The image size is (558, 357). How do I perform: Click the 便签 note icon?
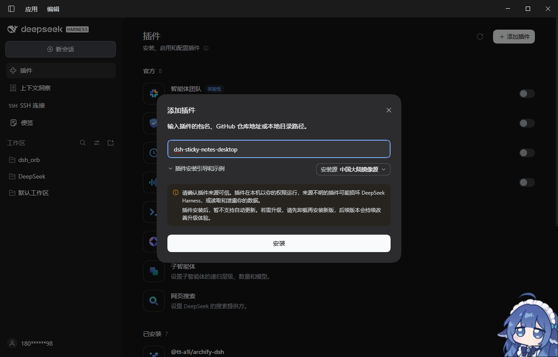click(x=13, y=123)
